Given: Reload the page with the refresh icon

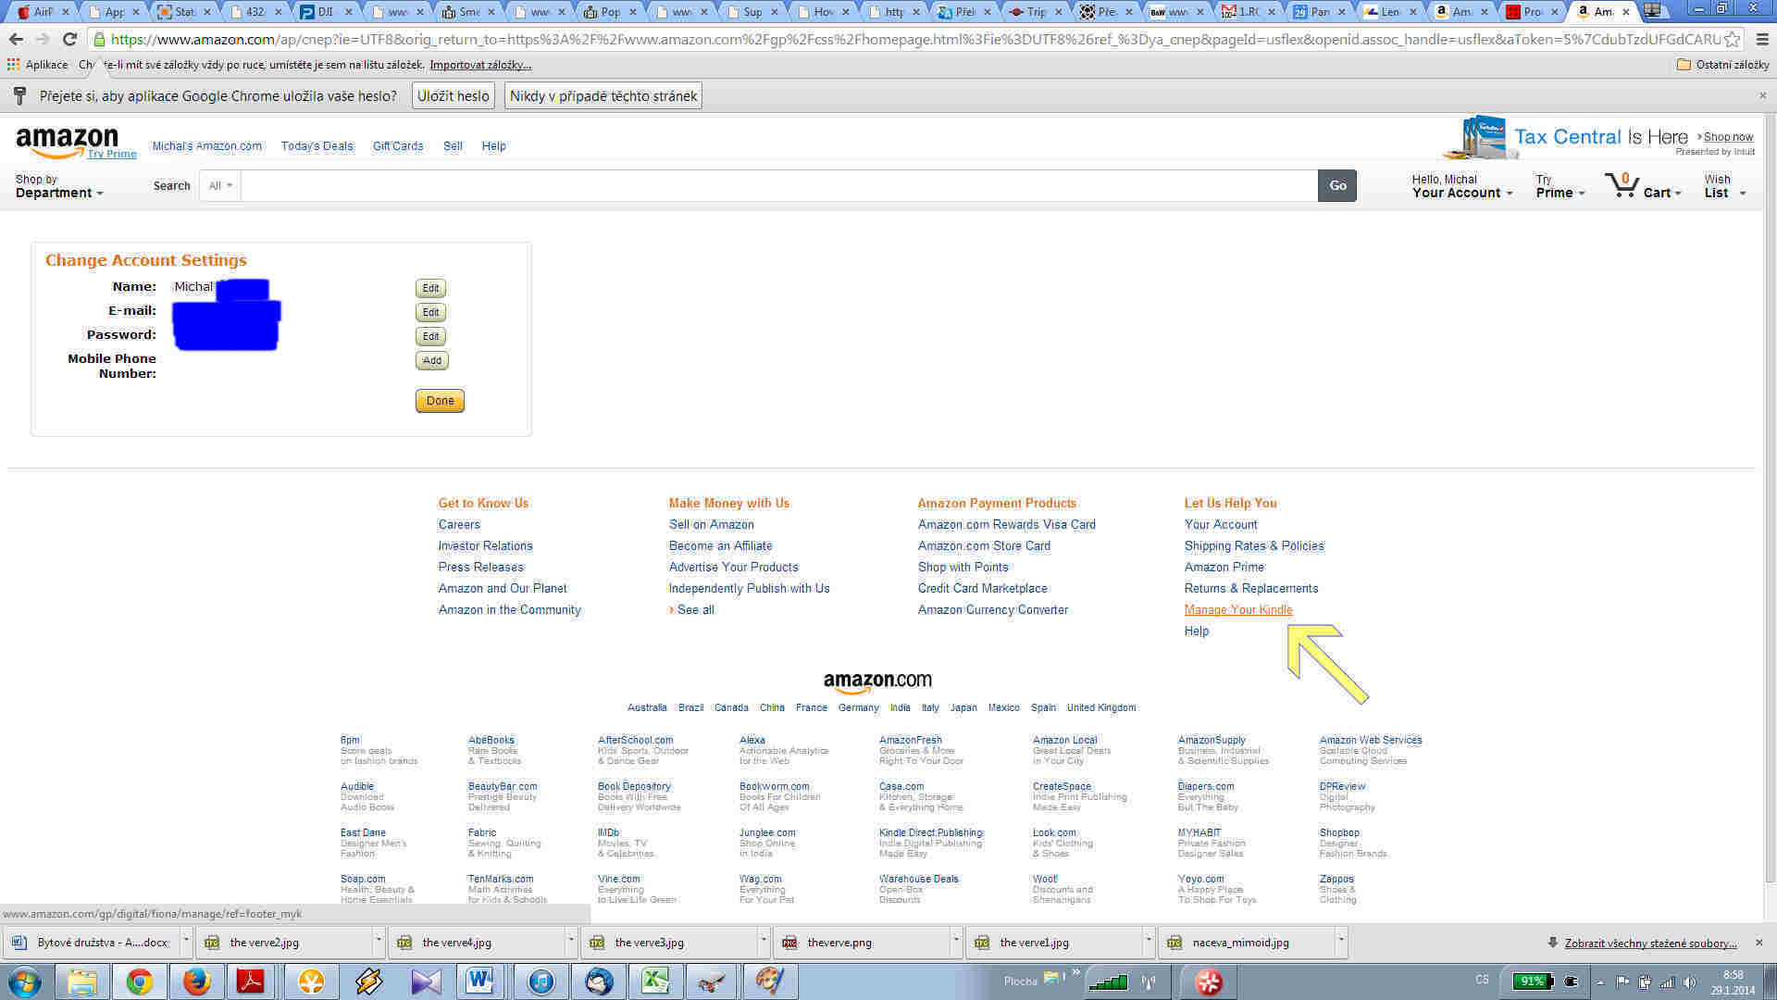Looking at the screenshot, I should click(69, 40).
